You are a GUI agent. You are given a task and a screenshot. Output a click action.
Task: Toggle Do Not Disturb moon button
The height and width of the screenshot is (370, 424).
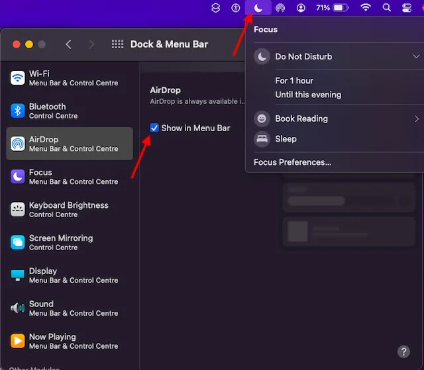(262, 56)
